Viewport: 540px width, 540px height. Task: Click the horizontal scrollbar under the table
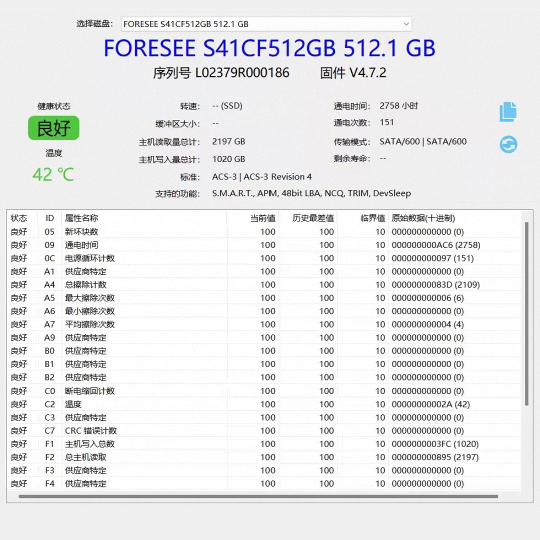click(258, 496)
